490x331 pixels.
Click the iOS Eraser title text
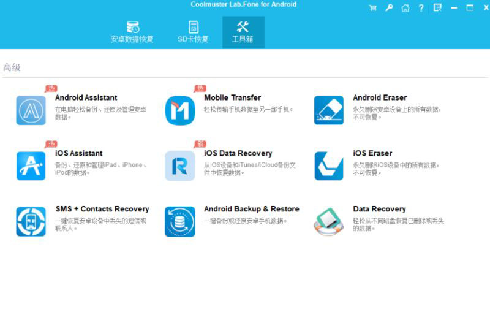coord(372,153)
